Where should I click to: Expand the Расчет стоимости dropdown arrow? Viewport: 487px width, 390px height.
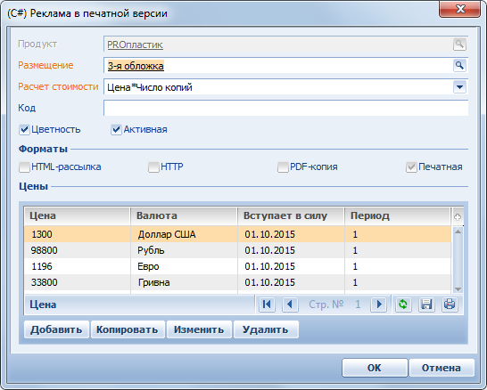point(459,87)
